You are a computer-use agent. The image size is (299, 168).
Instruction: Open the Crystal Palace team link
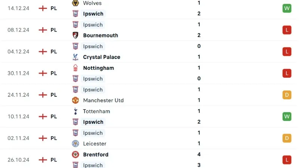(101, 57)
